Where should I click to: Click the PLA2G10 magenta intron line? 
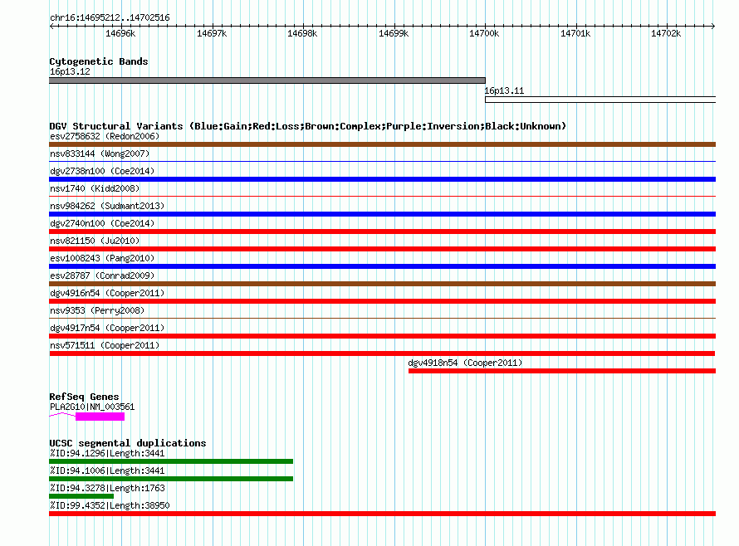click(62, 415)
